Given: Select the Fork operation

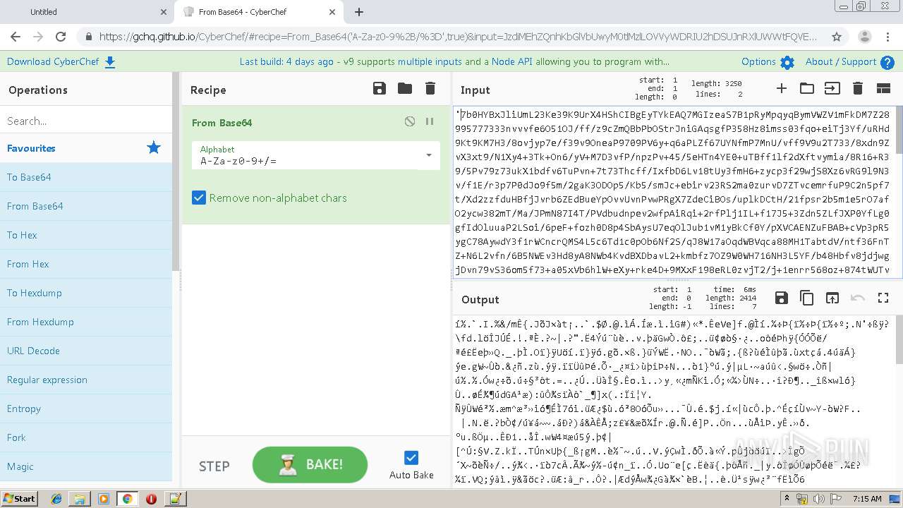Looking at the screenshot, I should coord(86,437).
